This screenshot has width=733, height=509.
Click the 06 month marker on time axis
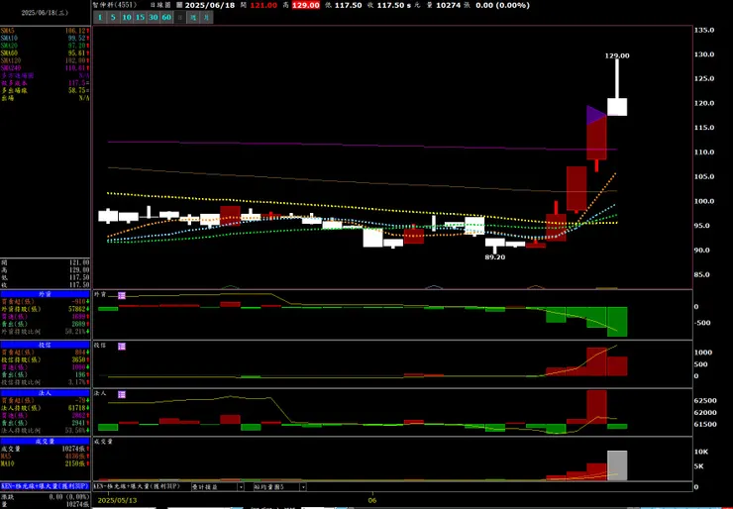pos(372,500)
